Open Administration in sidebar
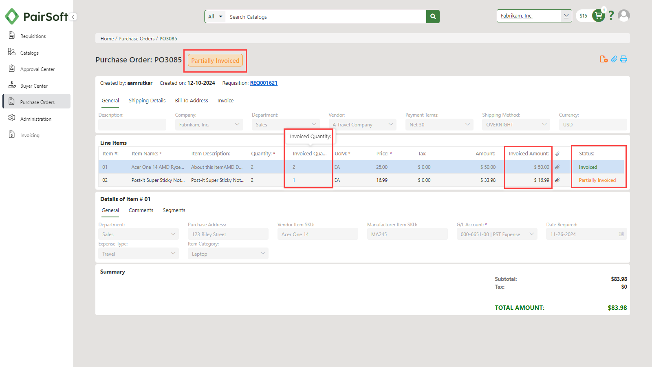This screenshot has height=367, width=652. [36, 119]
